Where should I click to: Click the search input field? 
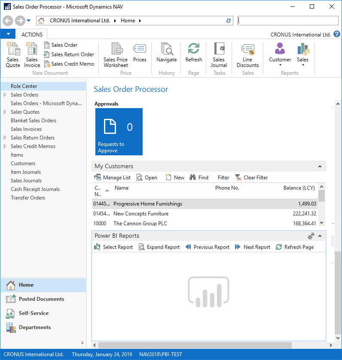click(x=288, y=21)
